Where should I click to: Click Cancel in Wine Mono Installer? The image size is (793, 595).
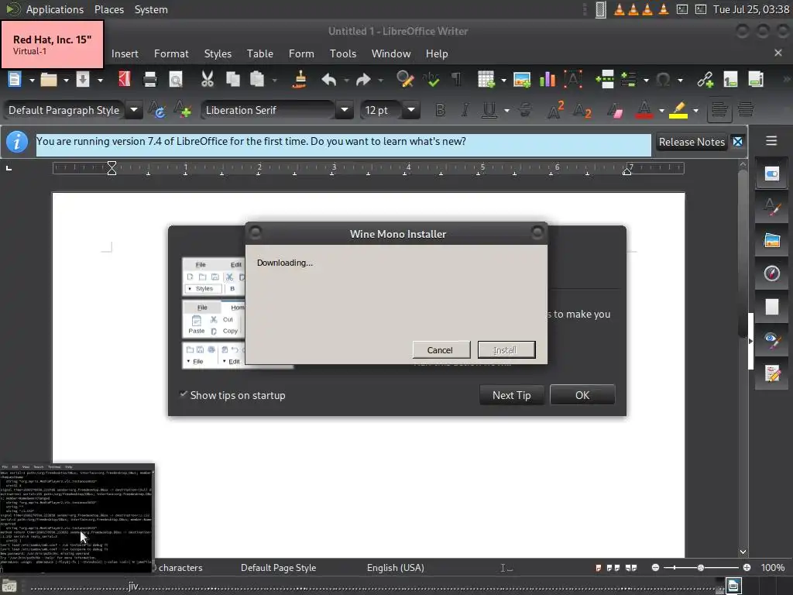[x=441, y=349]
